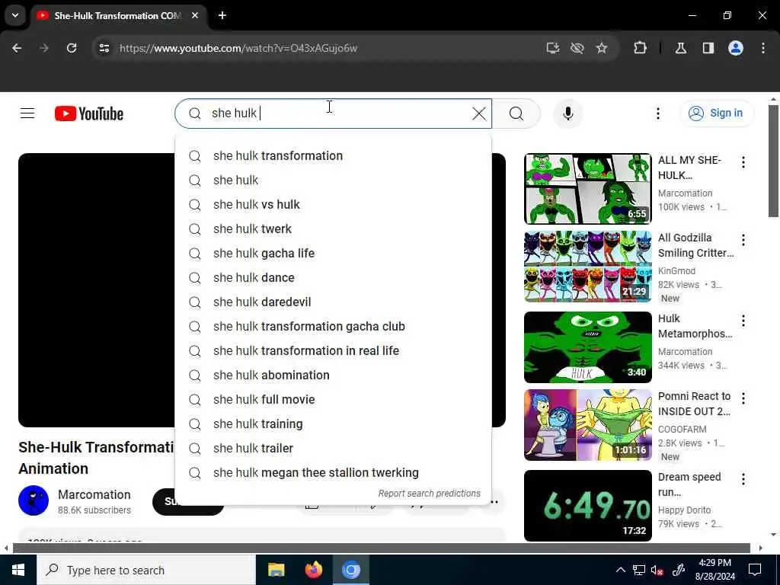Bookmark this page with the star
This screenshot has height=585, width=780.
click(602, 48)
